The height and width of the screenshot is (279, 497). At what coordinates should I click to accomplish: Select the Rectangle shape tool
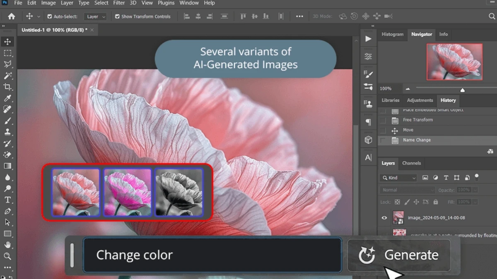(x=7, y=234)
